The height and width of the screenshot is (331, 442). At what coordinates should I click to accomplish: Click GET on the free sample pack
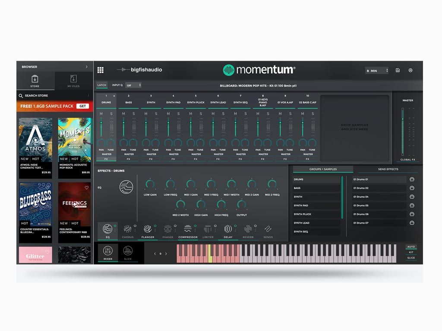(x=82, y=106)
